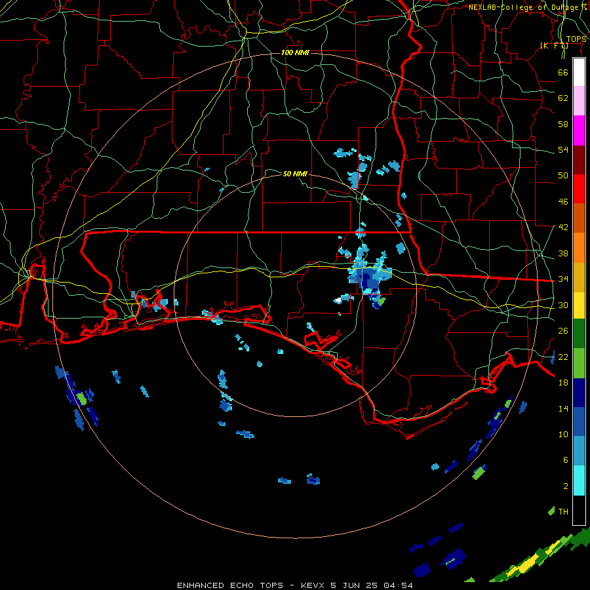Image resolution: width=590 pixels, height=590 pixels.
Task: Click the "ENHANCED ECHO TOPS" title text
Action: [x=230, y=585]
